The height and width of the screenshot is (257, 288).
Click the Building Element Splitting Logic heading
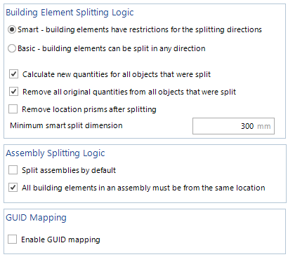[x=70, y=13]
